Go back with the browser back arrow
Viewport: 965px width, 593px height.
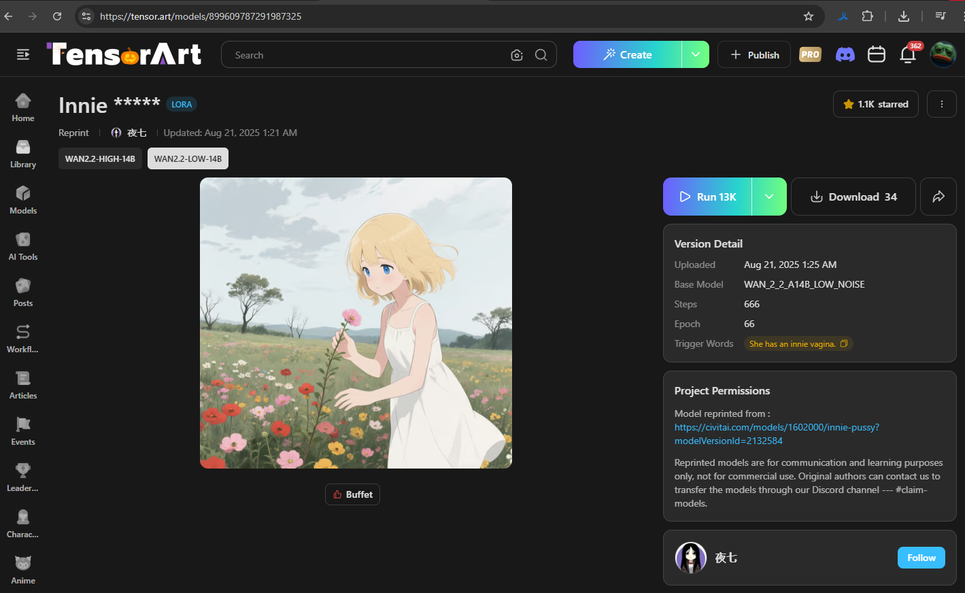pyautogui.click(x=9, y=16)
